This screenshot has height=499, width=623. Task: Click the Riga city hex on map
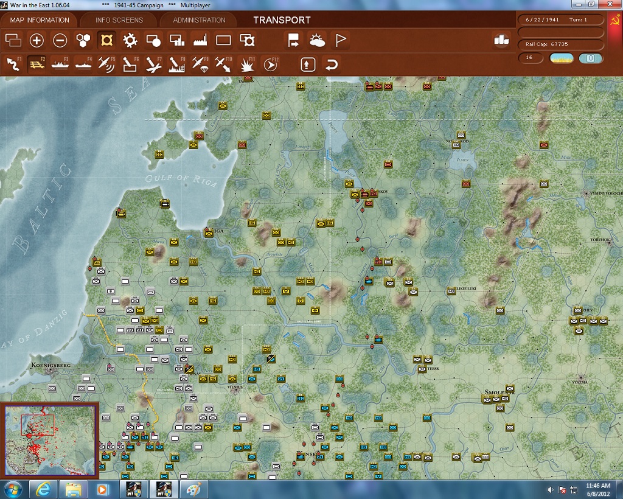coord(209,233)
